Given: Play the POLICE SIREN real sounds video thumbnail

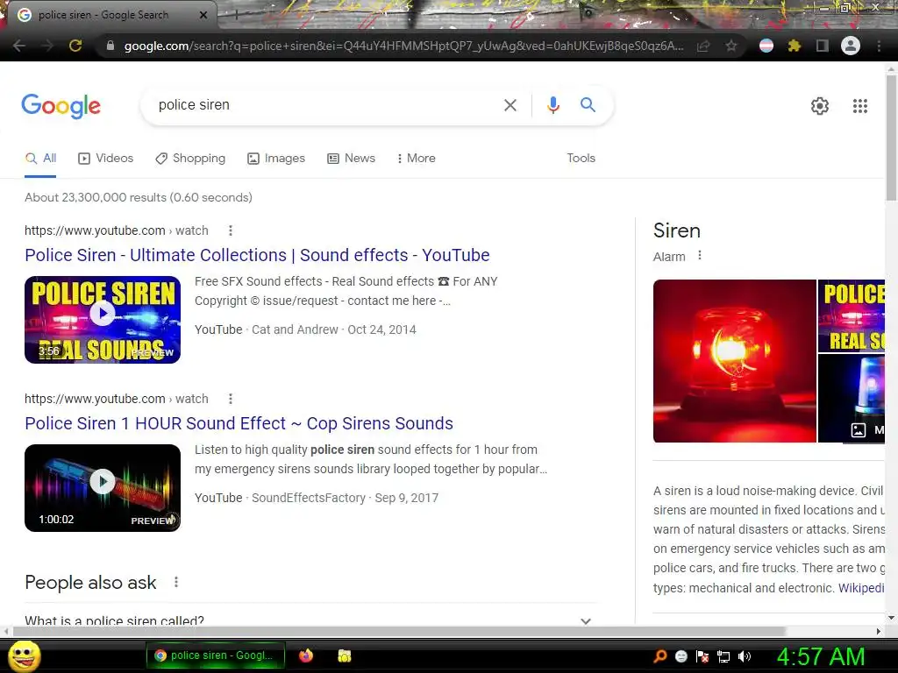Looking at the screenshot, I should [103, 319].
